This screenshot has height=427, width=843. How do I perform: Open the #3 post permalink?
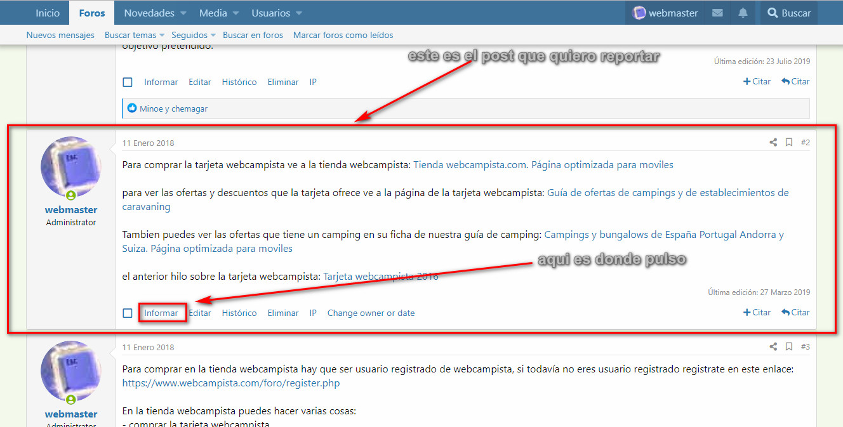point(805,346)
